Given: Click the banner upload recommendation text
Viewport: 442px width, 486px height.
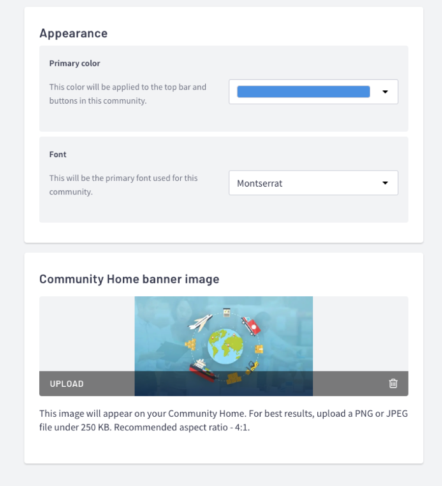Looking at the screenshot, I should point(223,420).
